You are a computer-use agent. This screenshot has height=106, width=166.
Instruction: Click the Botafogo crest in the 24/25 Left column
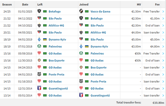click(39, 11)
